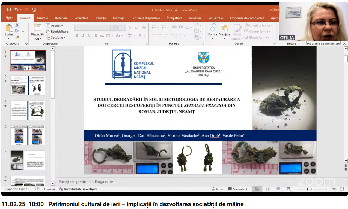
Task: Expand Efecte formă effects options
Action: click(257, 38)
